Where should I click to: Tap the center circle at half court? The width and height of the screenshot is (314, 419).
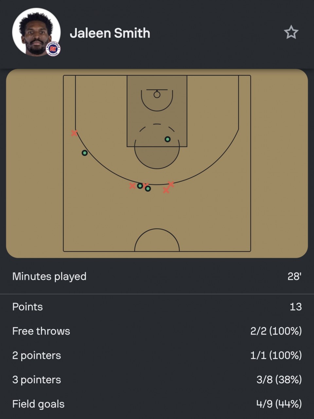(x=157, y=240)
